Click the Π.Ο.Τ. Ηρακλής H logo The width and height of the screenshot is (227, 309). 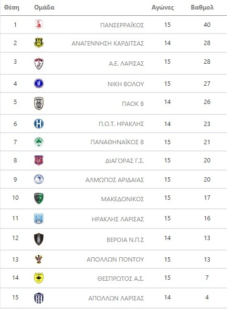coord(39,124)
